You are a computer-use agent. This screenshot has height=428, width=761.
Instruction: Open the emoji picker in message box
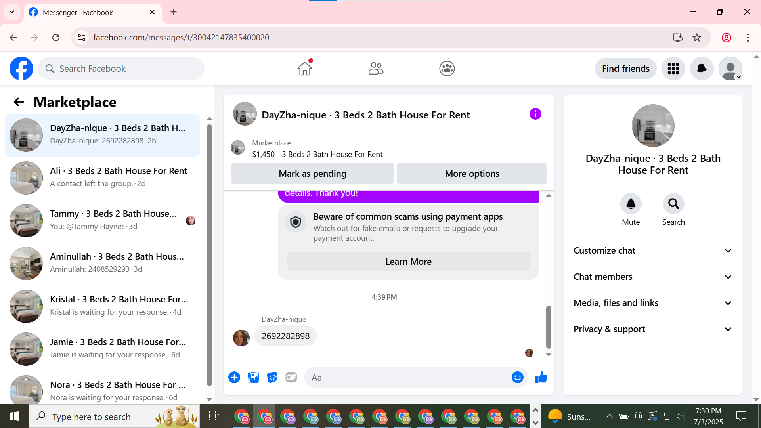pos(517,378)
